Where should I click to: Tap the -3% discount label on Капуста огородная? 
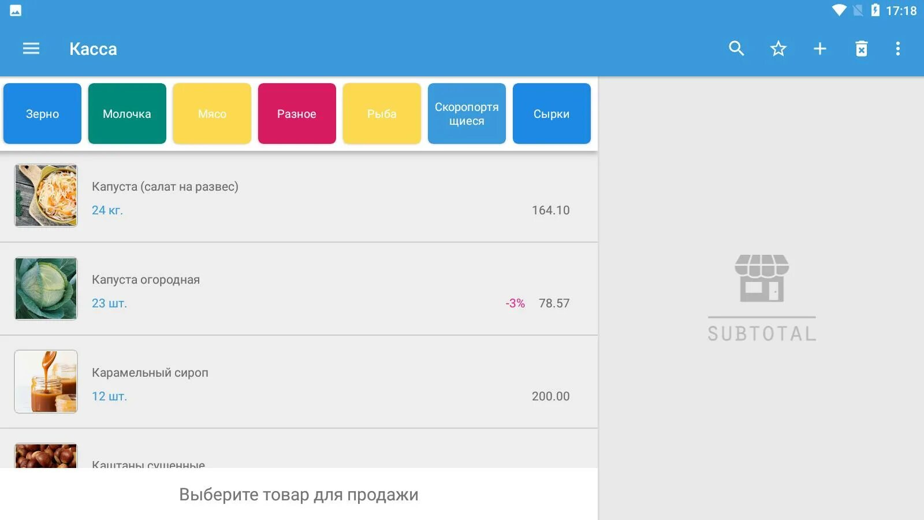514,303
